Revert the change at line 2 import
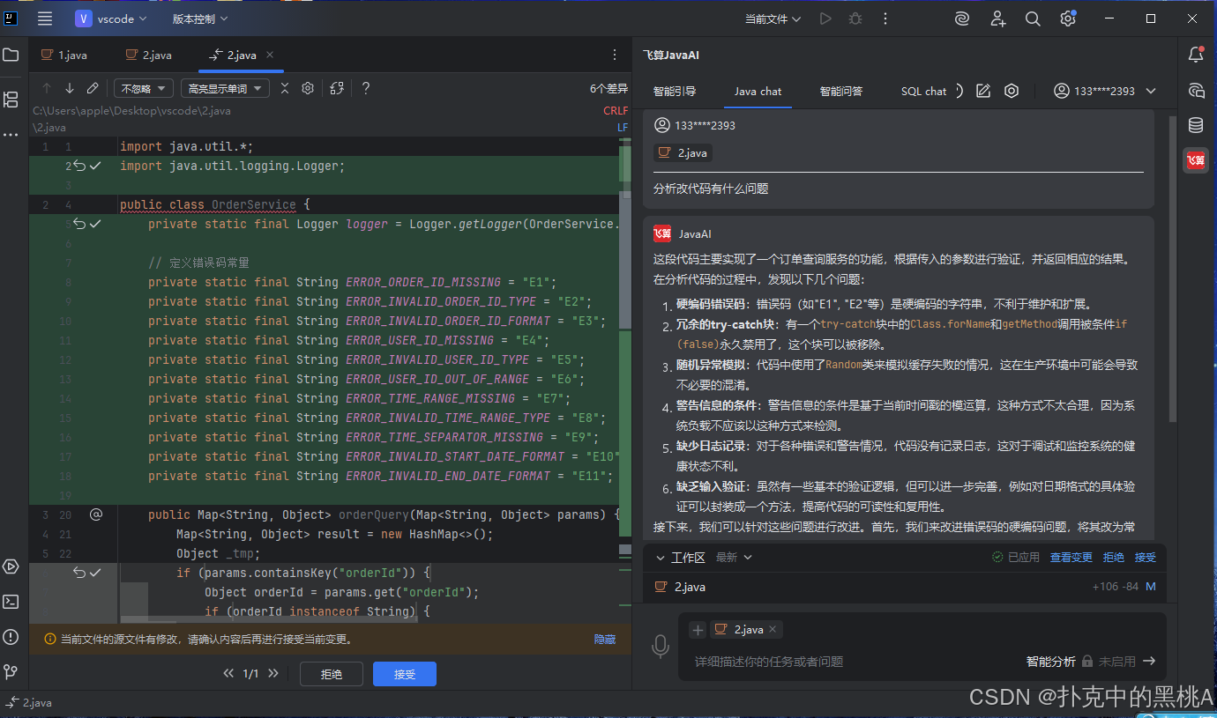The width and height of the screenshot is (1217, 718). point(79,166)
